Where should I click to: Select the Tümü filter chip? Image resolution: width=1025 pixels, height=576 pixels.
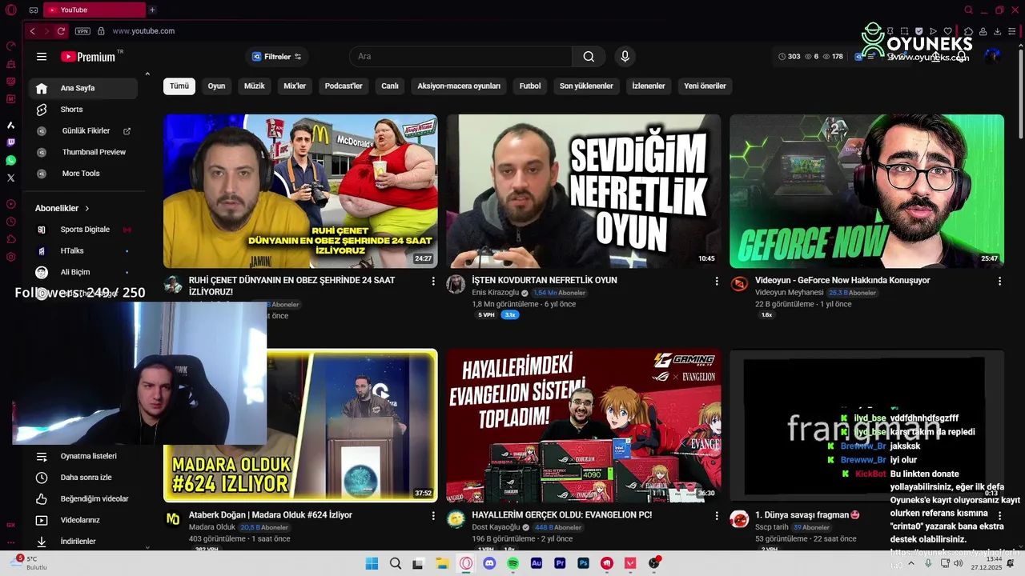point(179,86)
